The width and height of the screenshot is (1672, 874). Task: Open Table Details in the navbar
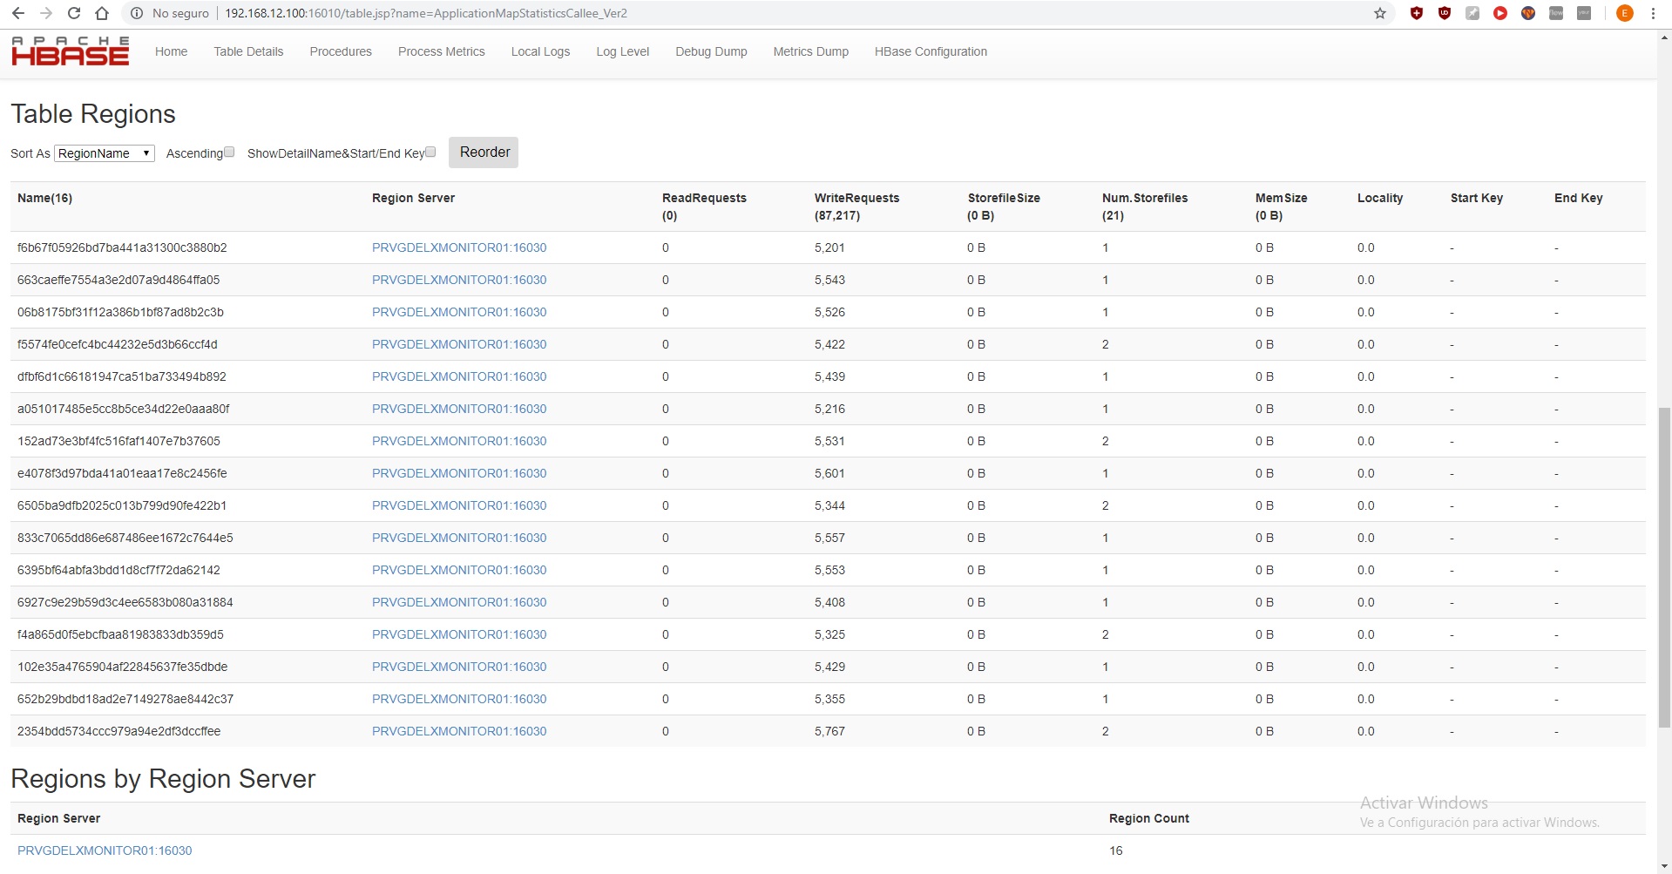248,51
